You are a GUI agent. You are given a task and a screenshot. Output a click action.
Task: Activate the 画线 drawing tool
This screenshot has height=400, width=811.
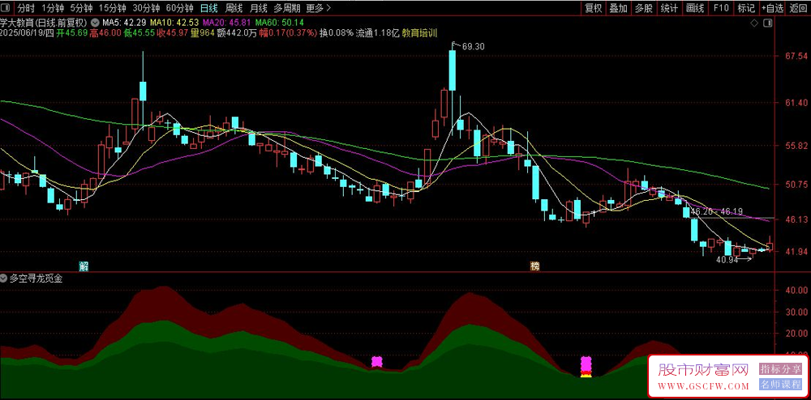coord(695,8)
